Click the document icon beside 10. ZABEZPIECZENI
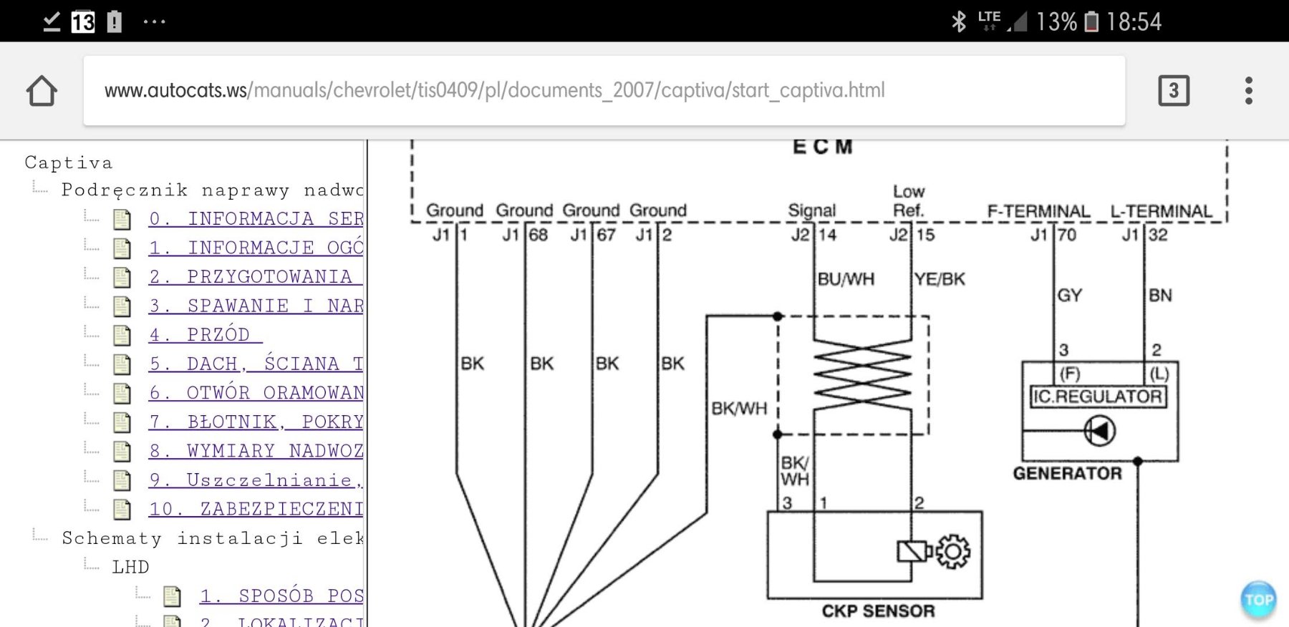Screen dimensions: 1289x627 tap(122, 510)
